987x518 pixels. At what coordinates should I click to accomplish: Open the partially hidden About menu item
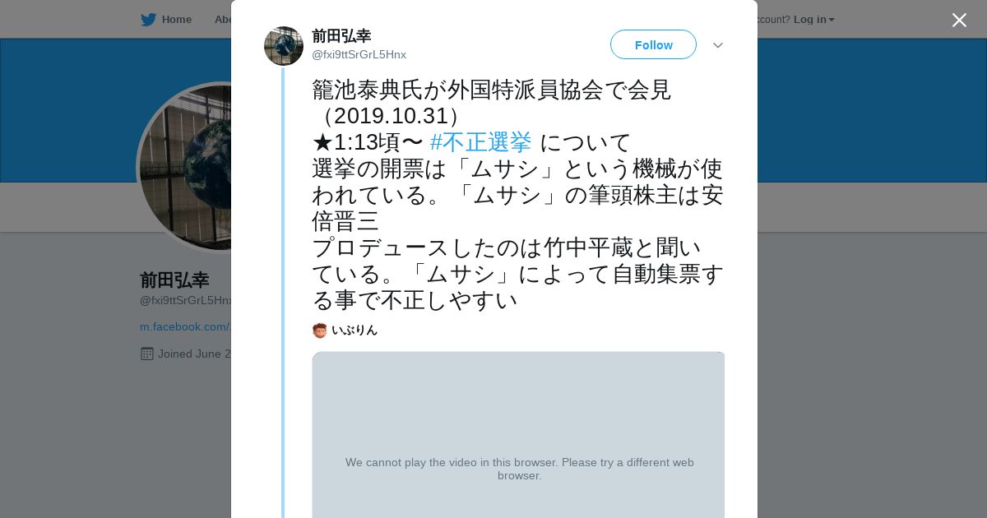pyautogui.click(x=222, y=20)
